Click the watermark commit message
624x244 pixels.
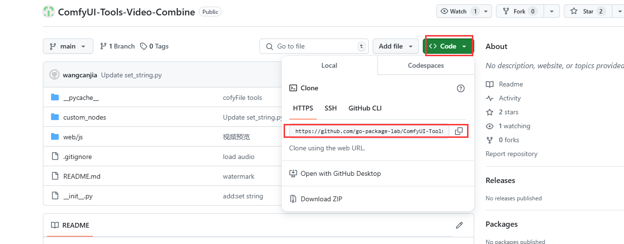[239, 176]
